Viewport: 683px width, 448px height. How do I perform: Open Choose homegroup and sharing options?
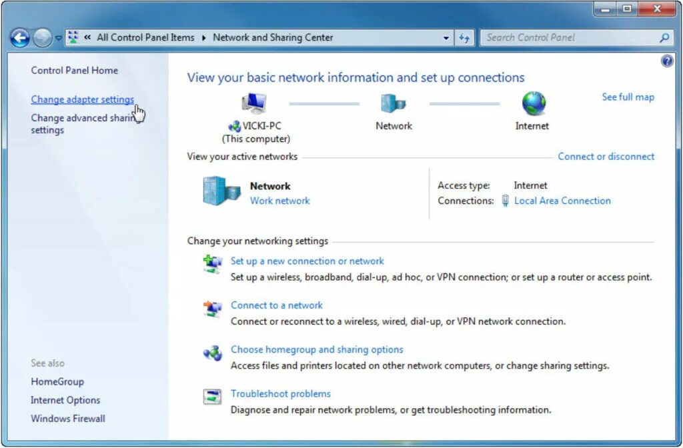point(317,349)
